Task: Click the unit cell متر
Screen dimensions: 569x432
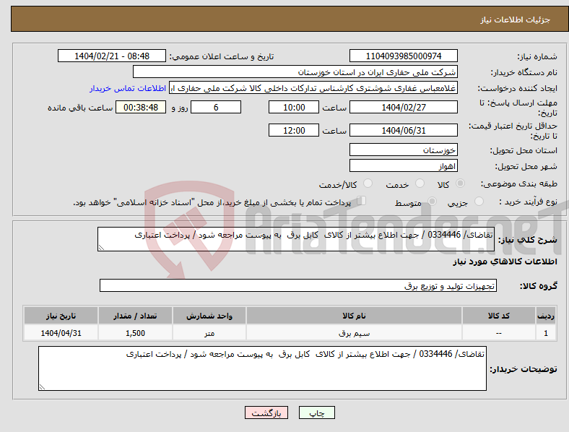Action: (x=209, y=333)
